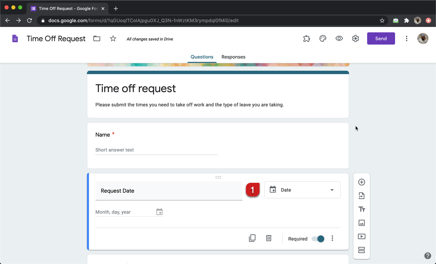Add a title and description block

click(361, 209)
